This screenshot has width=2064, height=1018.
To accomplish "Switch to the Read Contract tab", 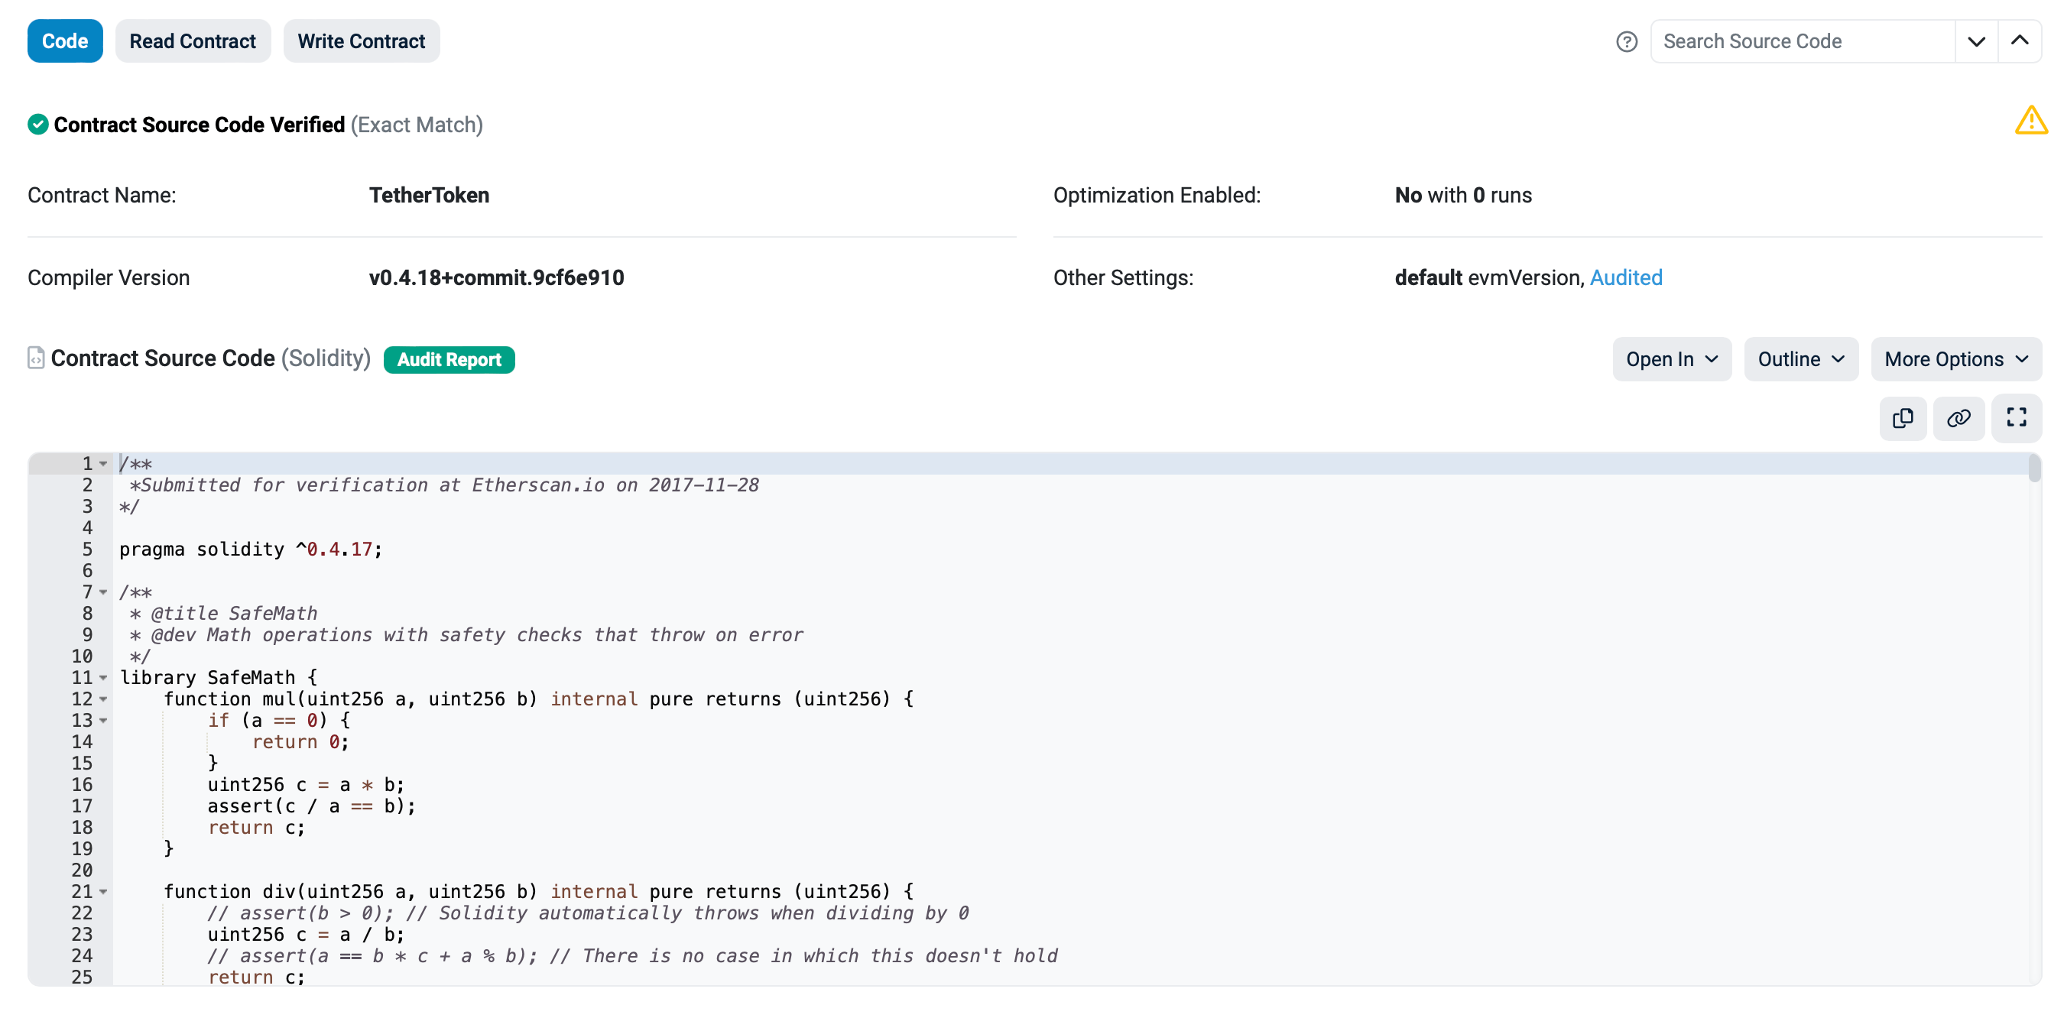I will coord(193,41).
